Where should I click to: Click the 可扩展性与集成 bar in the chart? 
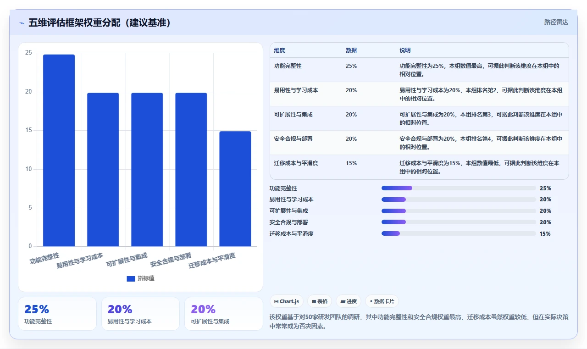point(147,170)
